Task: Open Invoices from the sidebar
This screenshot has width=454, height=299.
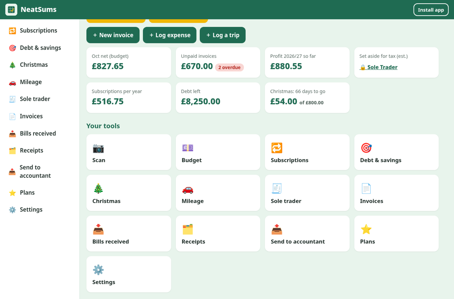Action: pyautogui.click(x=40, y=116)
